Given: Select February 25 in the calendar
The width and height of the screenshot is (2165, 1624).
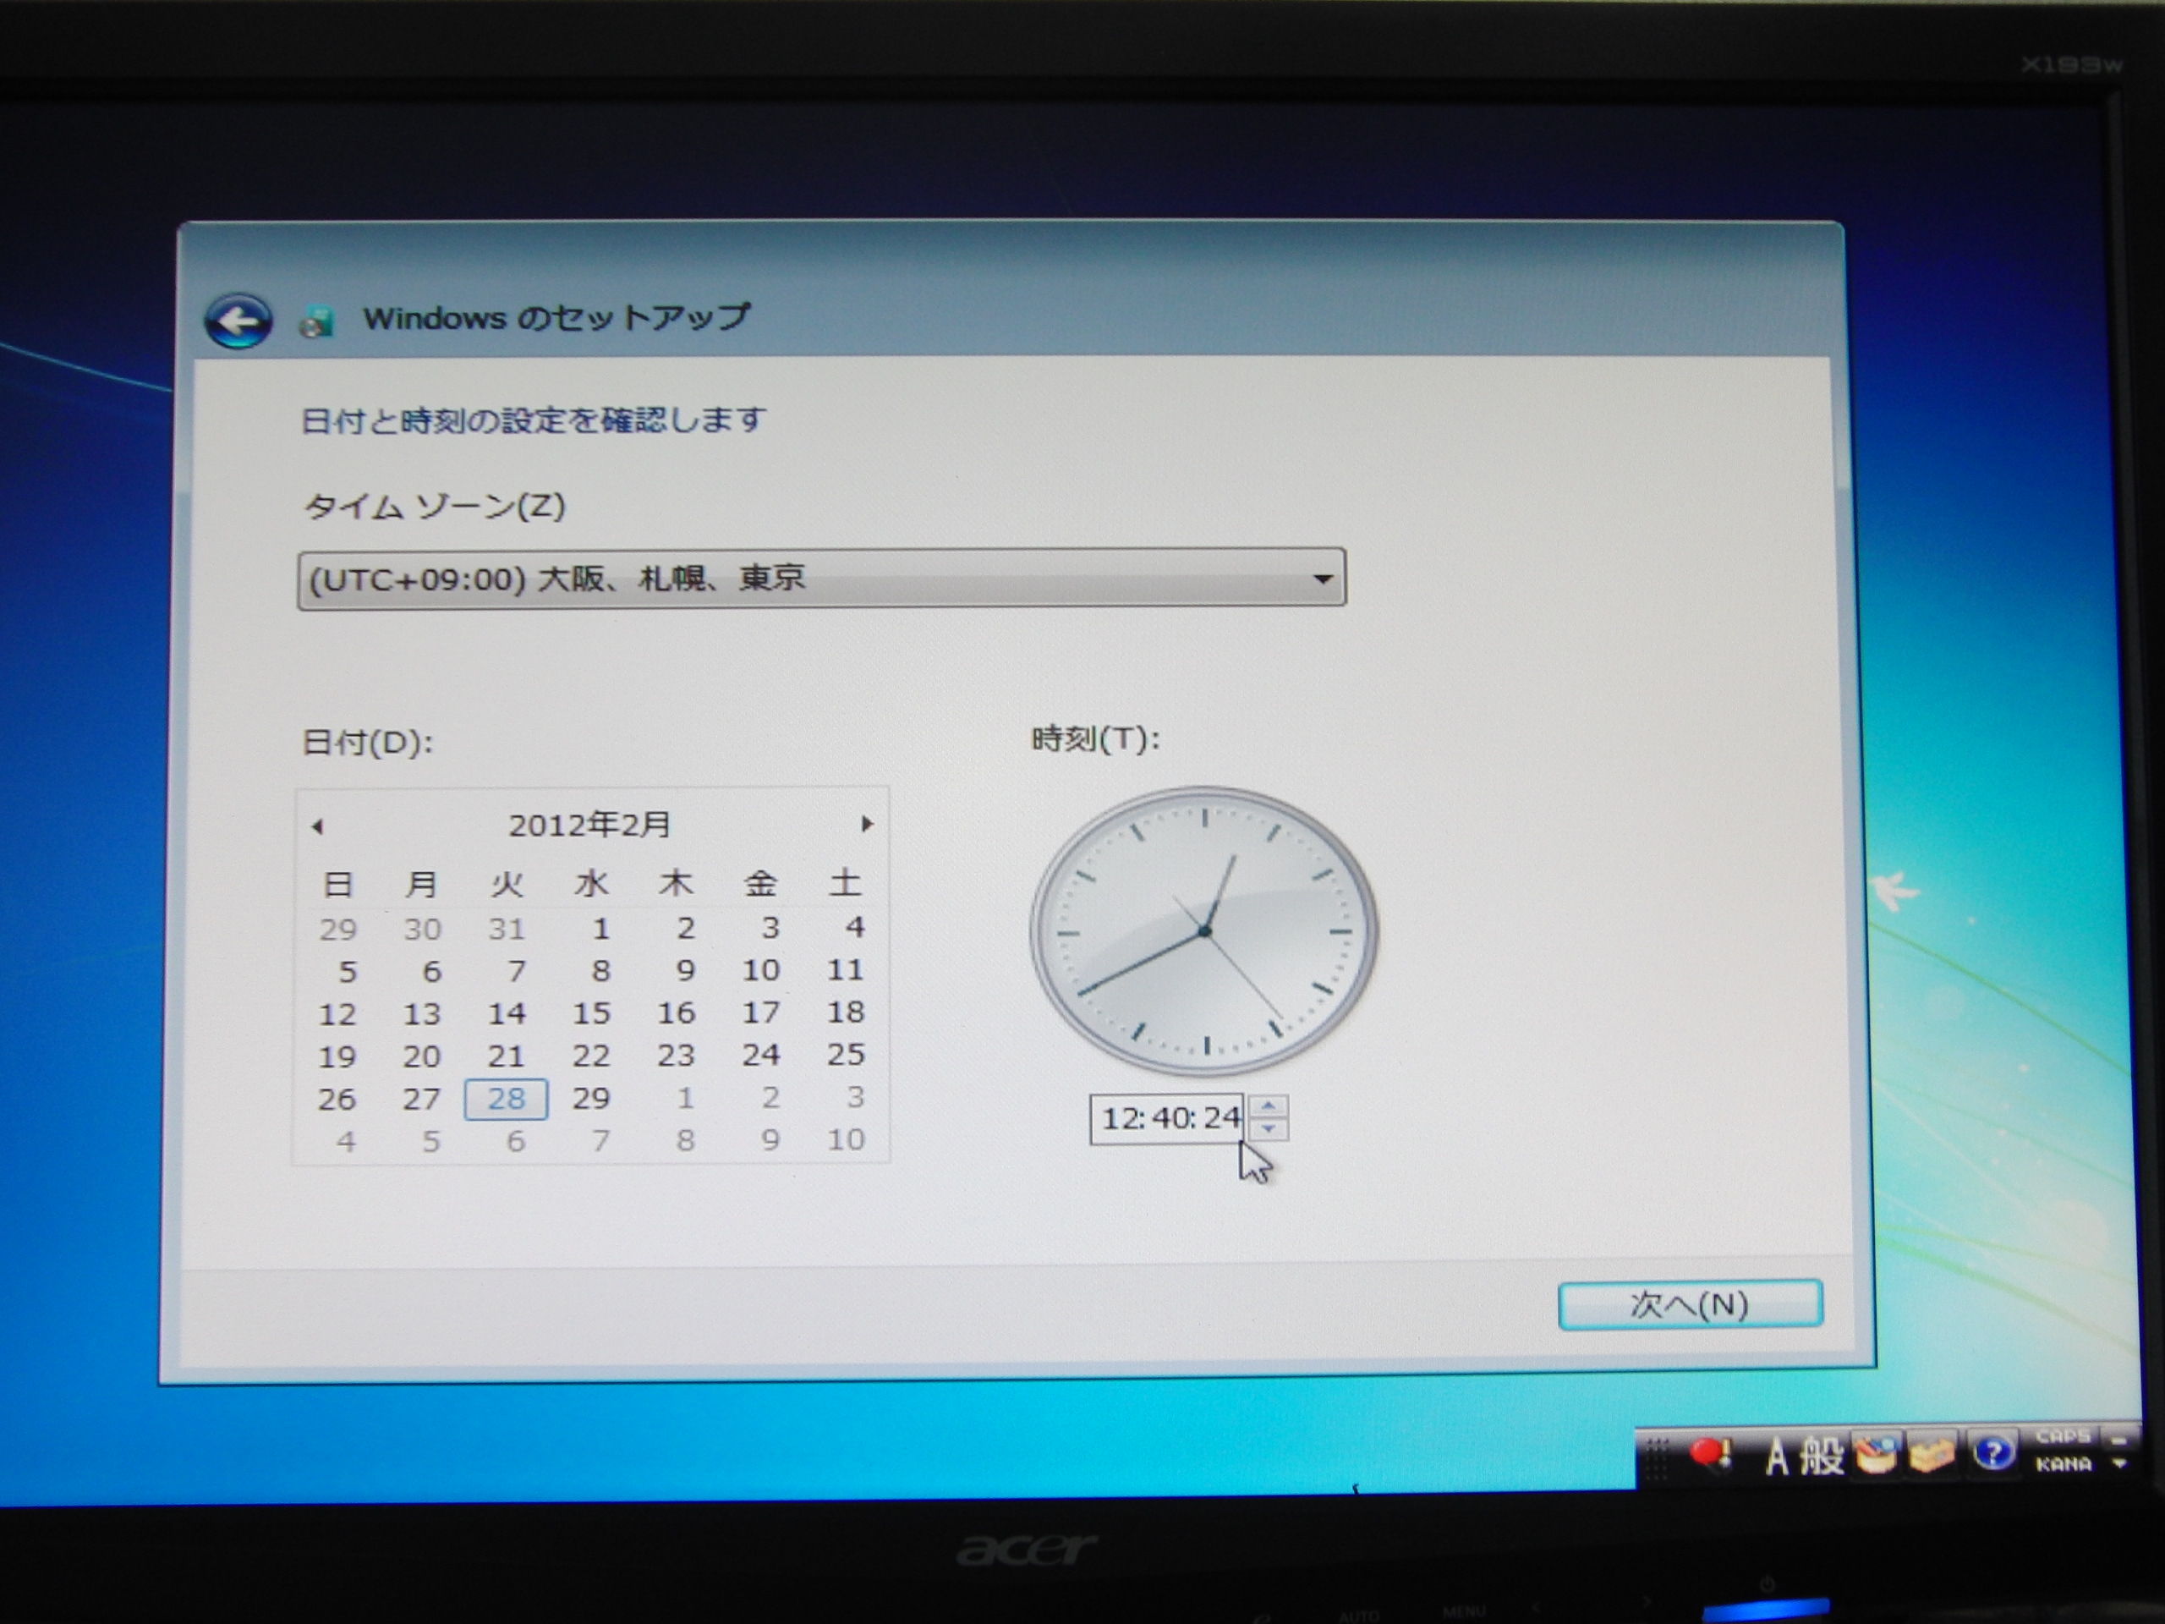Looking at the screenshot, I should (x=846, y=1054).
